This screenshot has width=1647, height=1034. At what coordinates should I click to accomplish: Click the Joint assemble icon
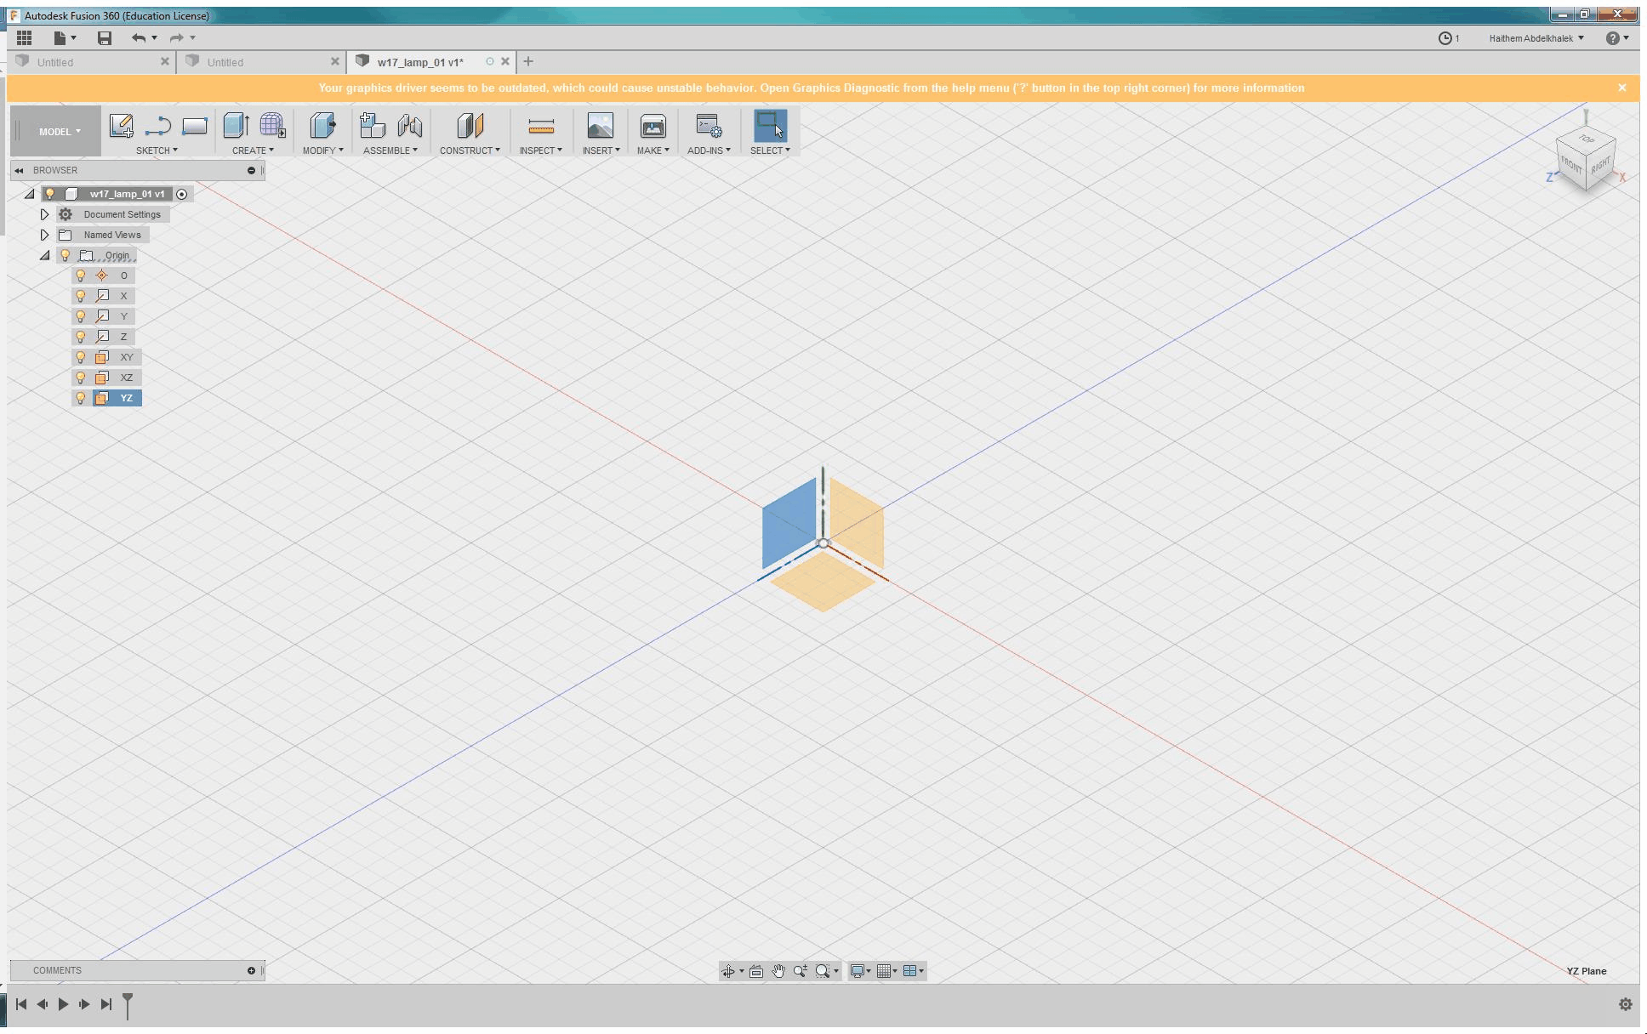tap(410, 126)
